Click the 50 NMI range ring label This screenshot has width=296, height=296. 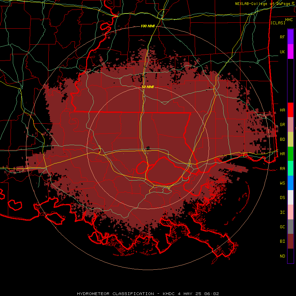[x=148, y=87]
